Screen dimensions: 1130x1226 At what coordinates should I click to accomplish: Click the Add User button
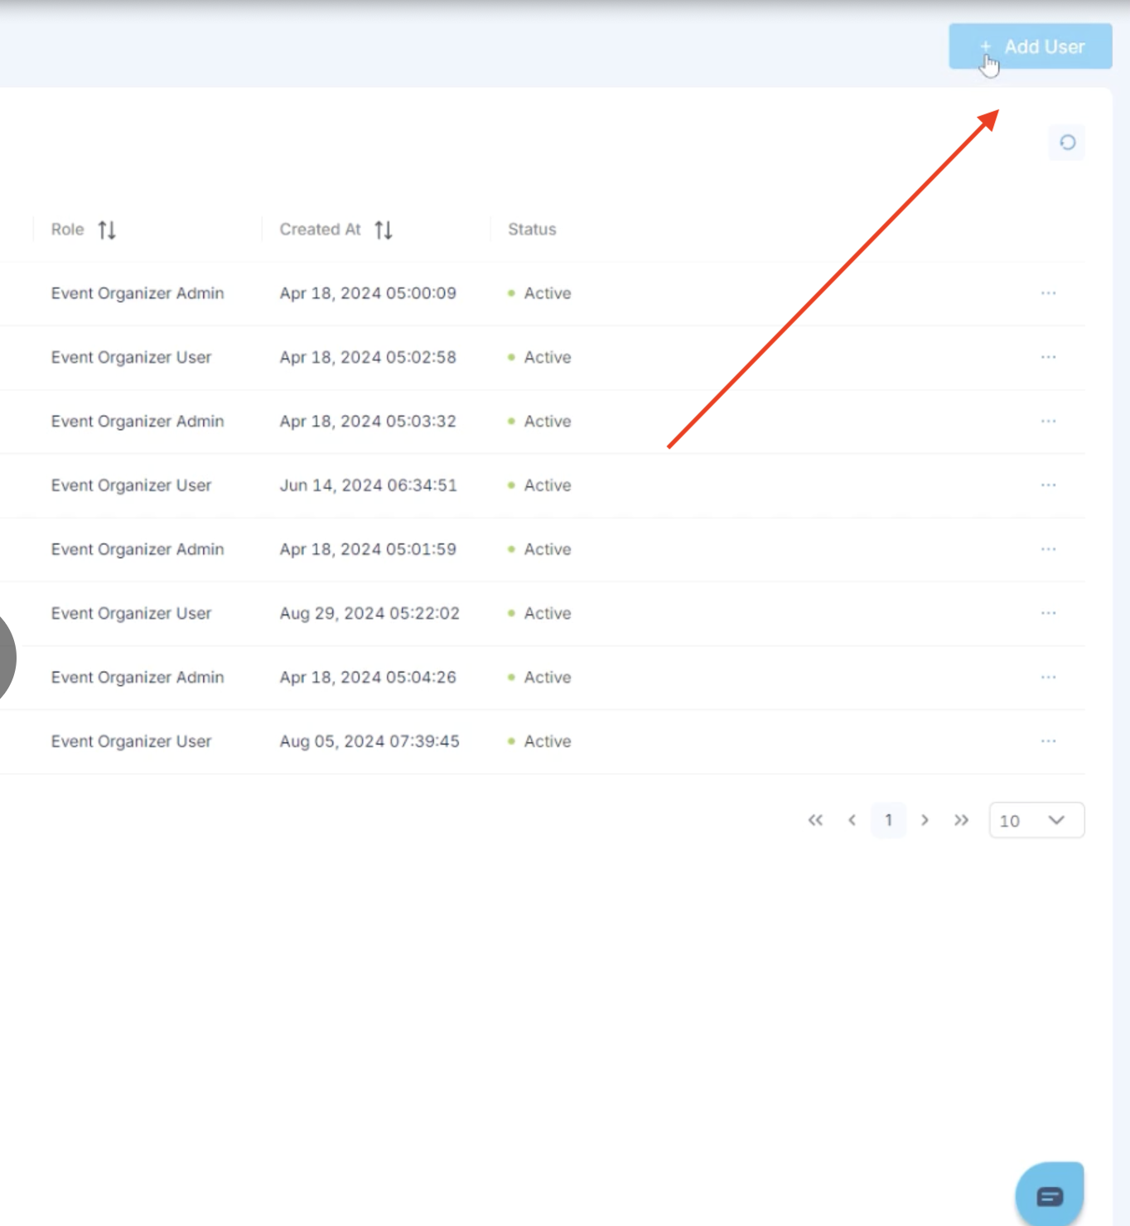[x=1031, y=47]
